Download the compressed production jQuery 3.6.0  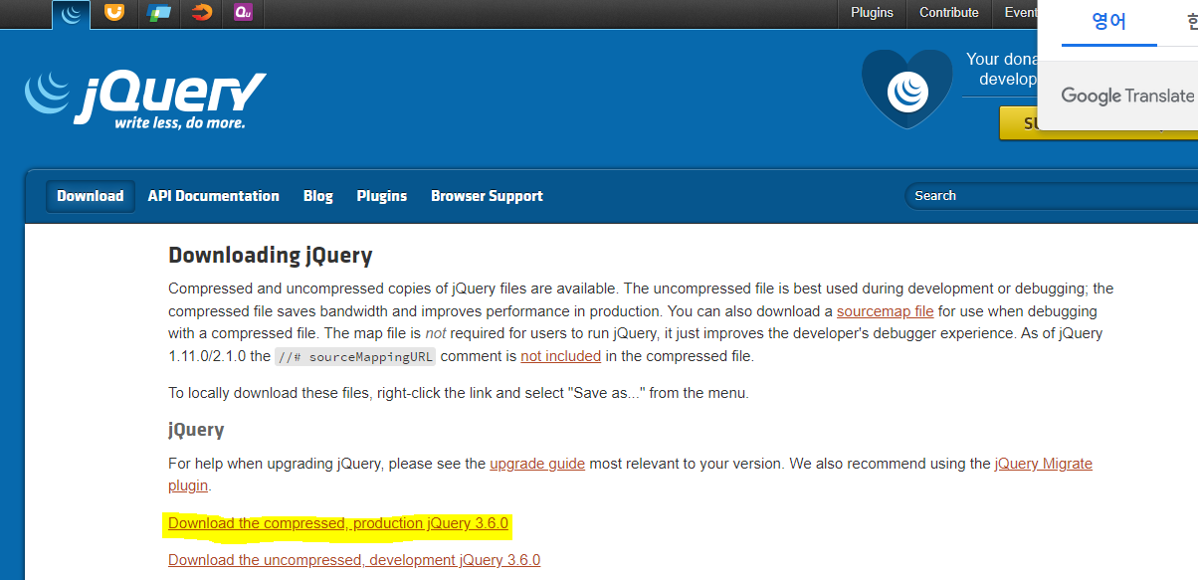click(x=338, y=523)
